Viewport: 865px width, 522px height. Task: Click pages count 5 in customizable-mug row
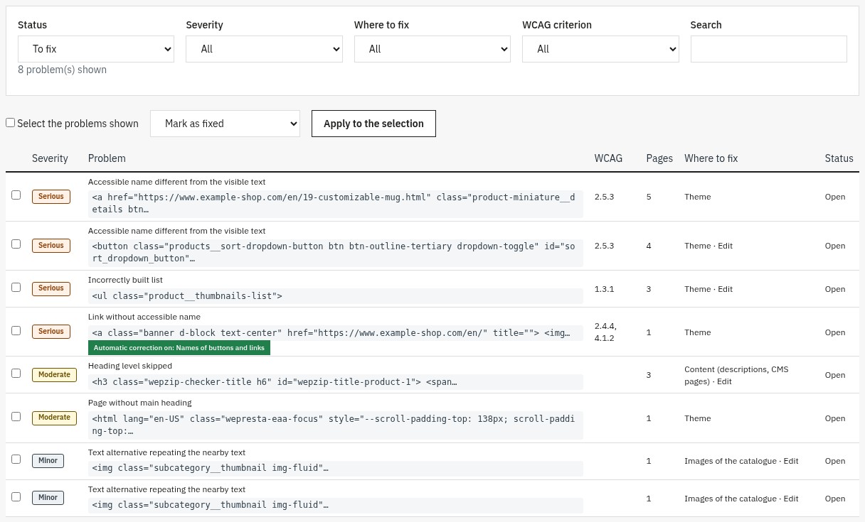(x=649, y=197)
